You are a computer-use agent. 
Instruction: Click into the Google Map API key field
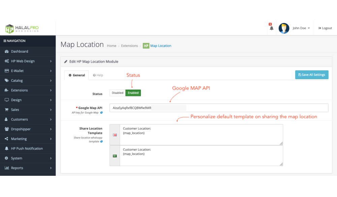click(x=219, y=108)
